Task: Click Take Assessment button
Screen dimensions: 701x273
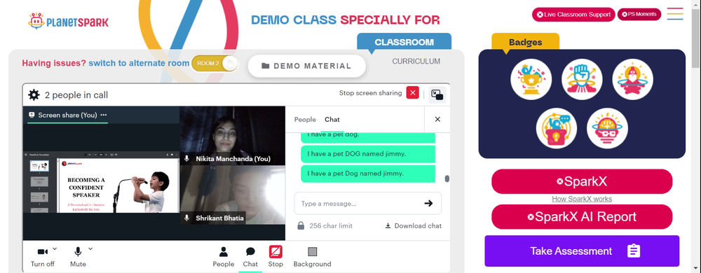Action: tap(582, 251)
